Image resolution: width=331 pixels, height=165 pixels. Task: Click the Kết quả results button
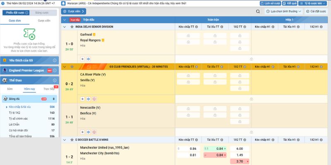coord(290,3)
